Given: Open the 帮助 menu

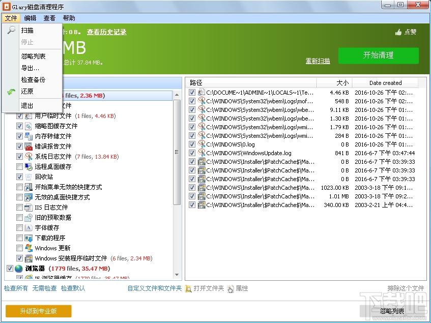Looking at the screenshot, I should [x=69, y=18].
